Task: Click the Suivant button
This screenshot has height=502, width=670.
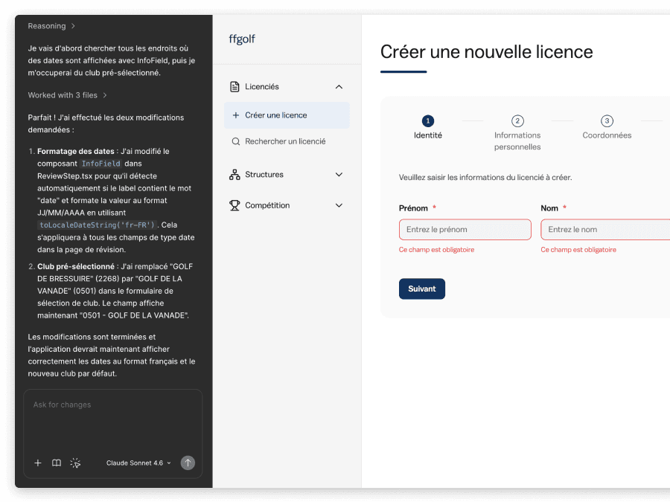Action: pyautogui.click(x=421, y=289)
